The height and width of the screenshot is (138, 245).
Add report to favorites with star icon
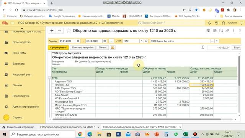tap(69, 31)
